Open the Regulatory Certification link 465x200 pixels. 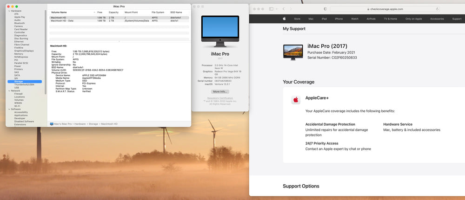click(220, 98)
